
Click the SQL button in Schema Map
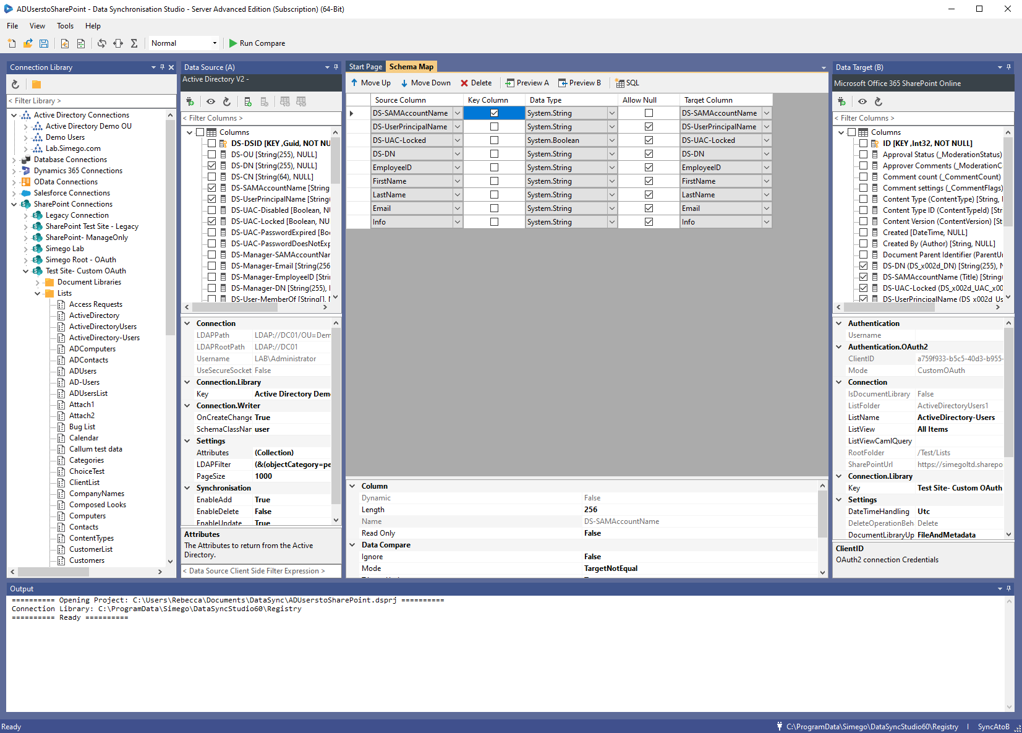[628, 83]
